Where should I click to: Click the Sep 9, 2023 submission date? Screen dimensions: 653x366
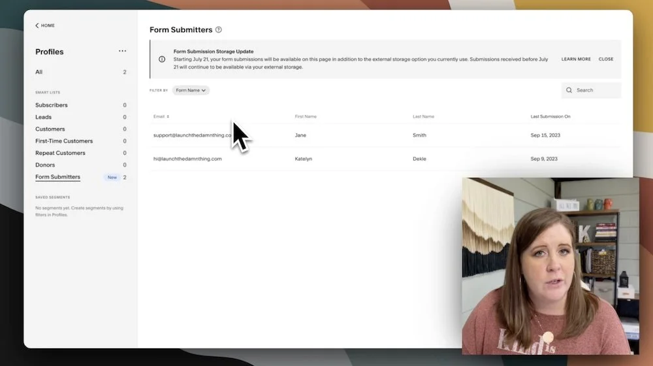[544, 159]
